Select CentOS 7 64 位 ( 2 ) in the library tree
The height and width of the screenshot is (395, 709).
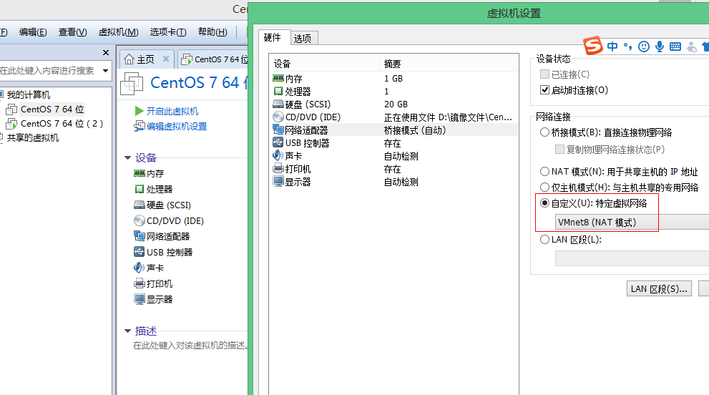coord(62,124)
